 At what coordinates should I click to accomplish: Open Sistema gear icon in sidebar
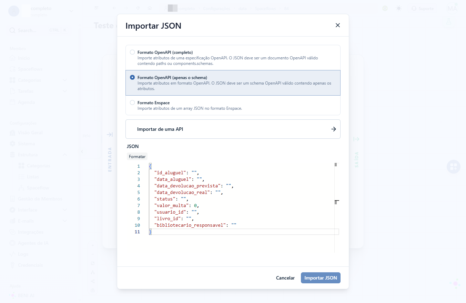point(12,144)
